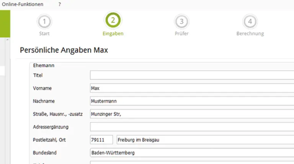The image size is (294, 164).
Task: Open the question mark help menu
Action: pyautogui.click(x=59, y=4)
